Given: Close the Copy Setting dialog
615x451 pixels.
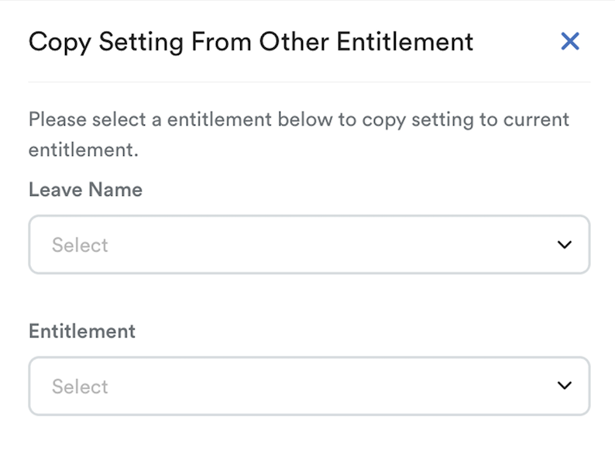Looking at the screenshot, I should [x=570, y=41].
